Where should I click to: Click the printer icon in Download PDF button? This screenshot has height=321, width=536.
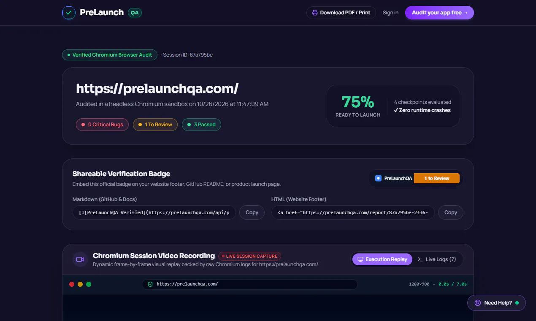coord(314,13)
